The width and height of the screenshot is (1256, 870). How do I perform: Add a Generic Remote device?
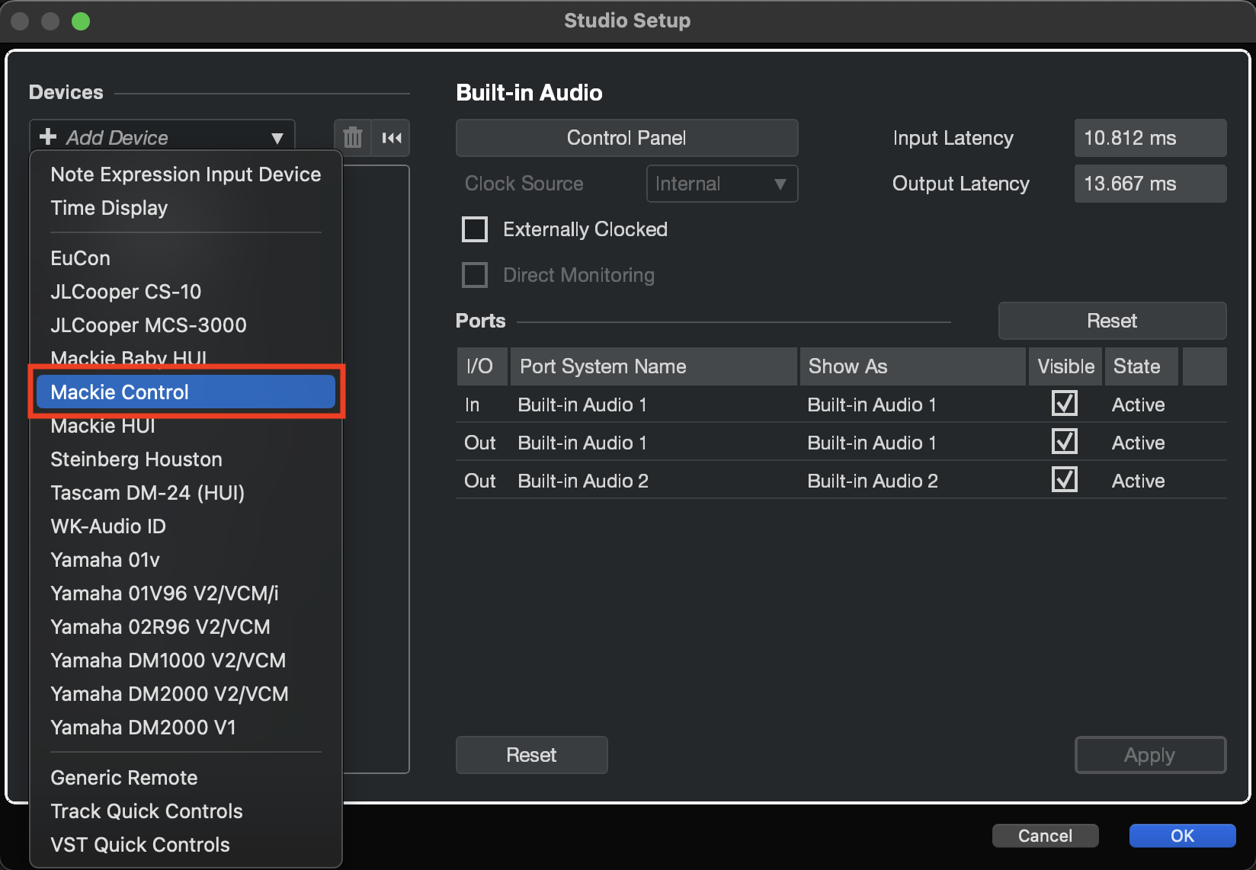coord(186,778)
